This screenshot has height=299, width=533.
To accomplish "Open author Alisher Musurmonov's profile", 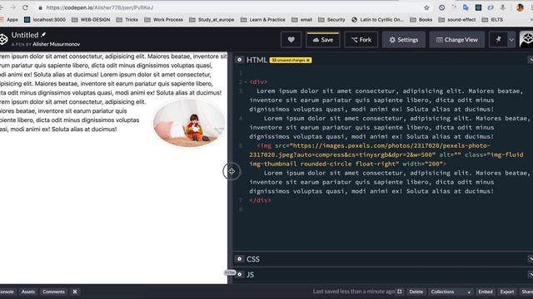I will tap(56, 44).
